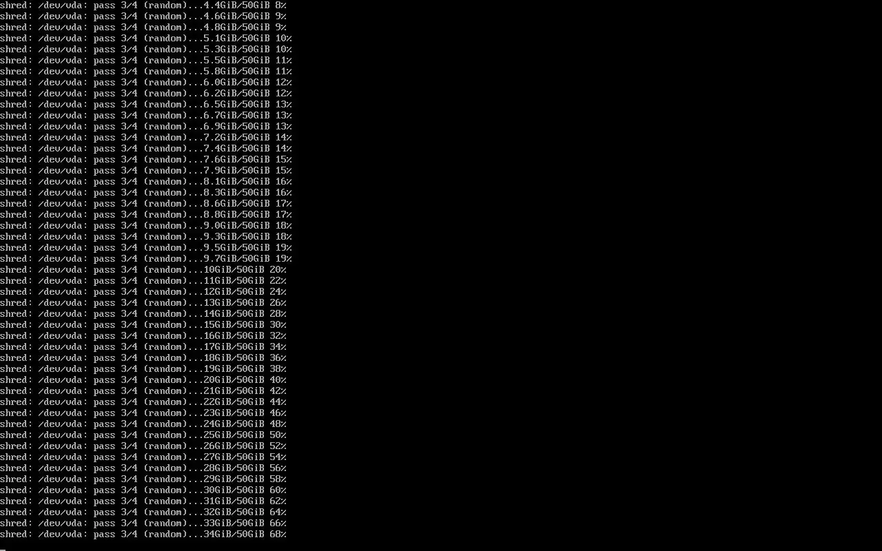Click the shred line showing 4.4GiB/50GiB 8%

point(143,6)
